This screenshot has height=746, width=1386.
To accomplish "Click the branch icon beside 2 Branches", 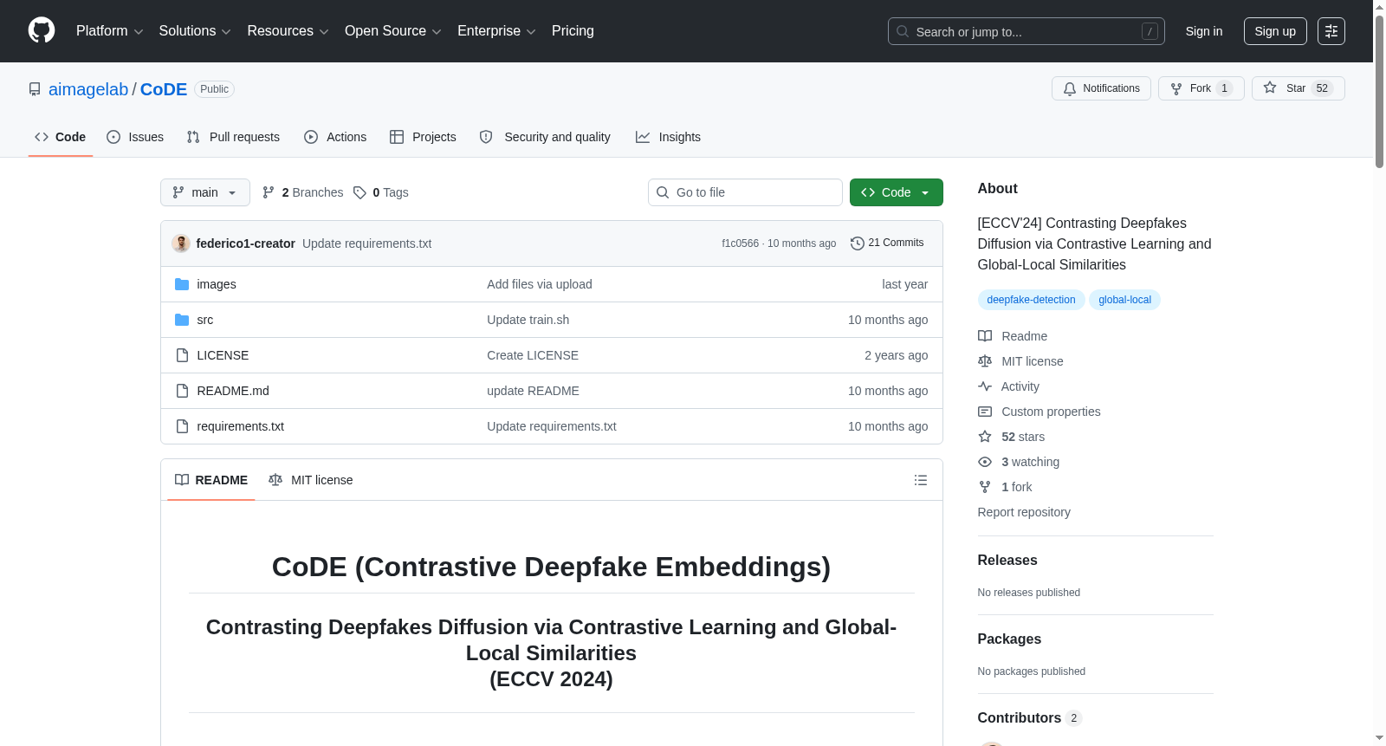I will coord(269,192).
